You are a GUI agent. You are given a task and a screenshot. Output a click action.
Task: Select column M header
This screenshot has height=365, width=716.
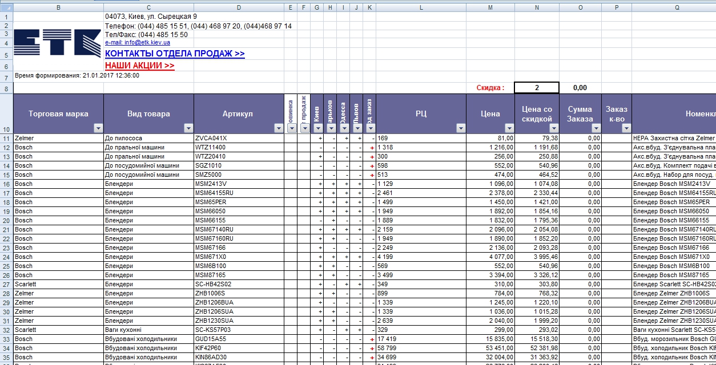click(x=490, y=7)
